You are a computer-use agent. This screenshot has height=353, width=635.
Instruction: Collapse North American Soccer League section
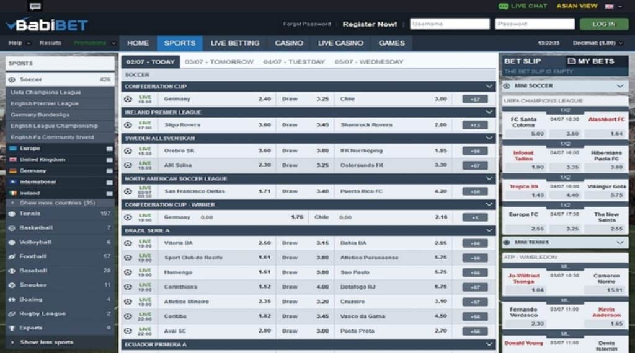click(x=489, y=179)
